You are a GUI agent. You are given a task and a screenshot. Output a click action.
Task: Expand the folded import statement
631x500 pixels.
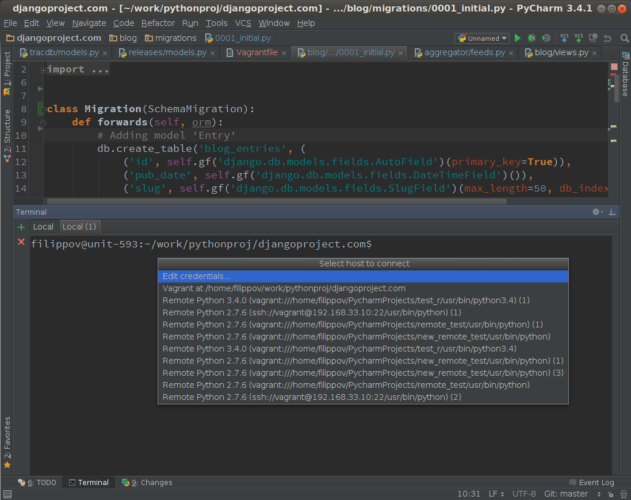coord(43,69)
